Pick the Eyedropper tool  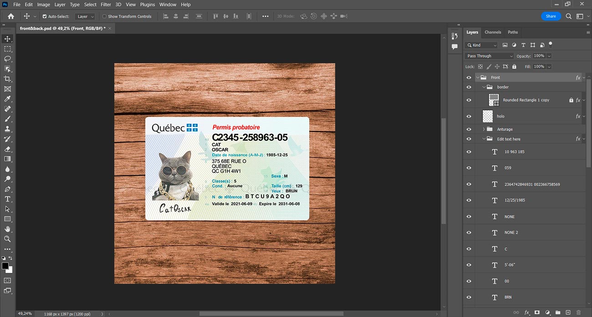tap(7, 99)
